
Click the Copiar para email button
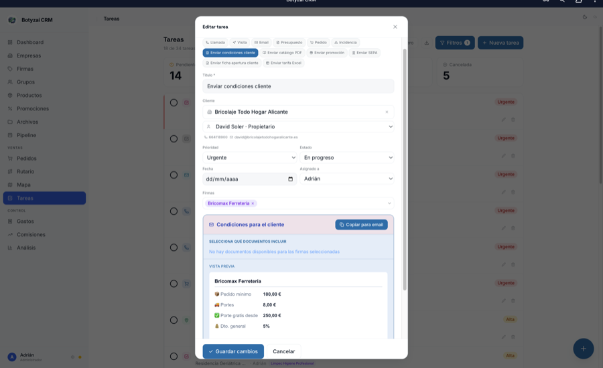[x=361, y=225]
